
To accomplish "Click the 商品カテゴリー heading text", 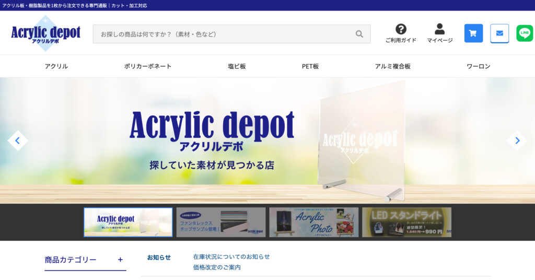I will [71, 260].
